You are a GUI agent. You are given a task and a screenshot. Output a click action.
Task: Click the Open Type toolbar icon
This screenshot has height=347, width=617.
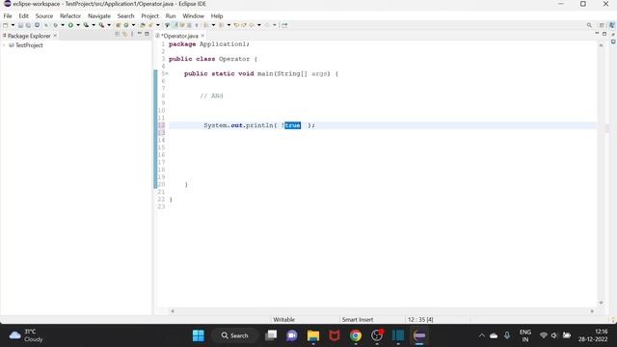(143, 25)
